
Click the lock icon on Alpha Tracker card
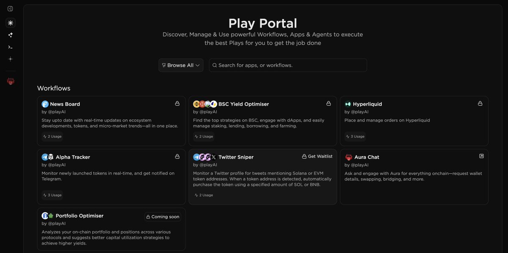[177, 156]
